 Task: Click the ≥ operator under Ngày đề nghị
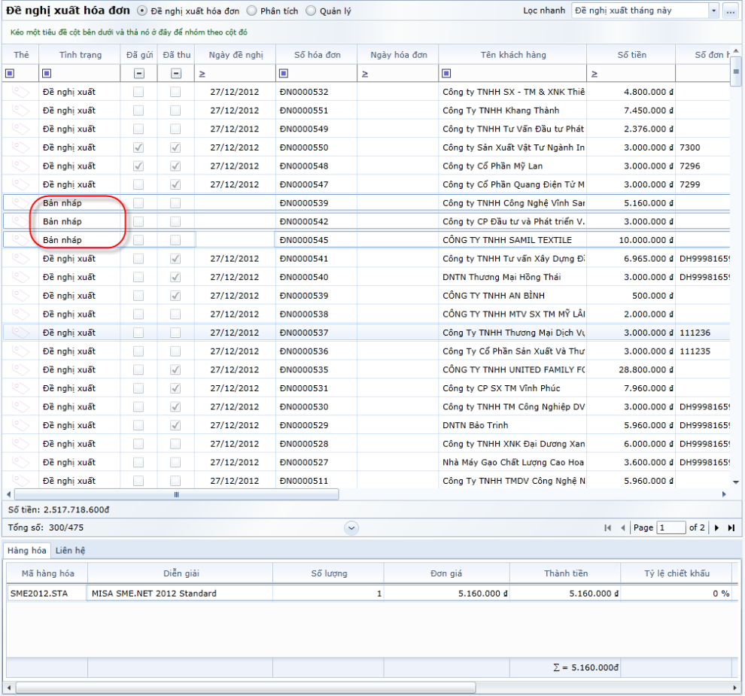tap(202, 74)
